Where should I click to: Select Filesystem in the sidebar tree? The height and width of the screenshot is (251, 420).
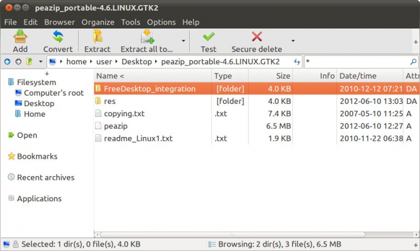(36, 82)
